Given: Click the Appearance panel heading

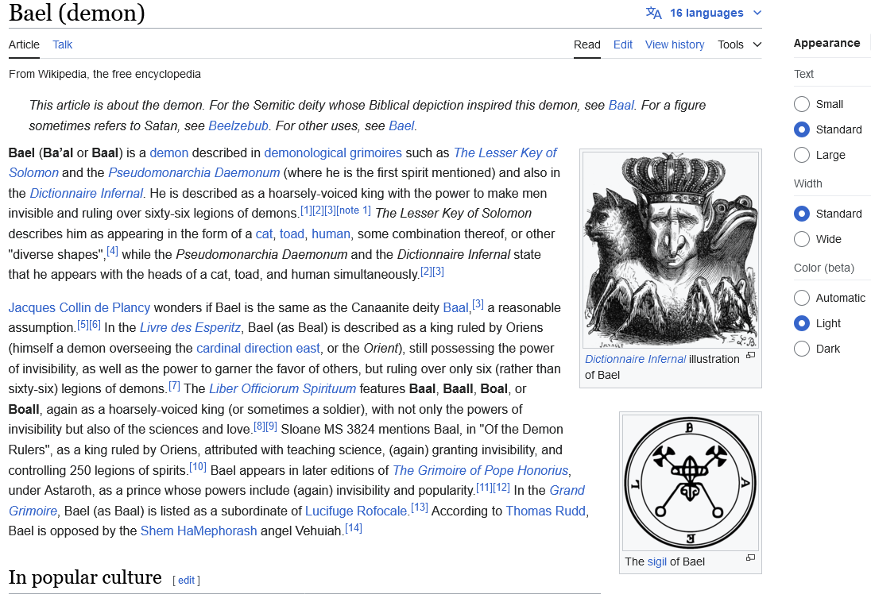Looking at the screenshot, I should pyautogui.click(x=826, y=44).
